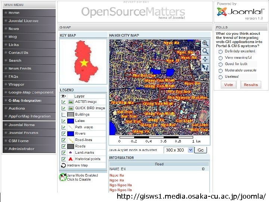Open the News menu item

(29, 29)
